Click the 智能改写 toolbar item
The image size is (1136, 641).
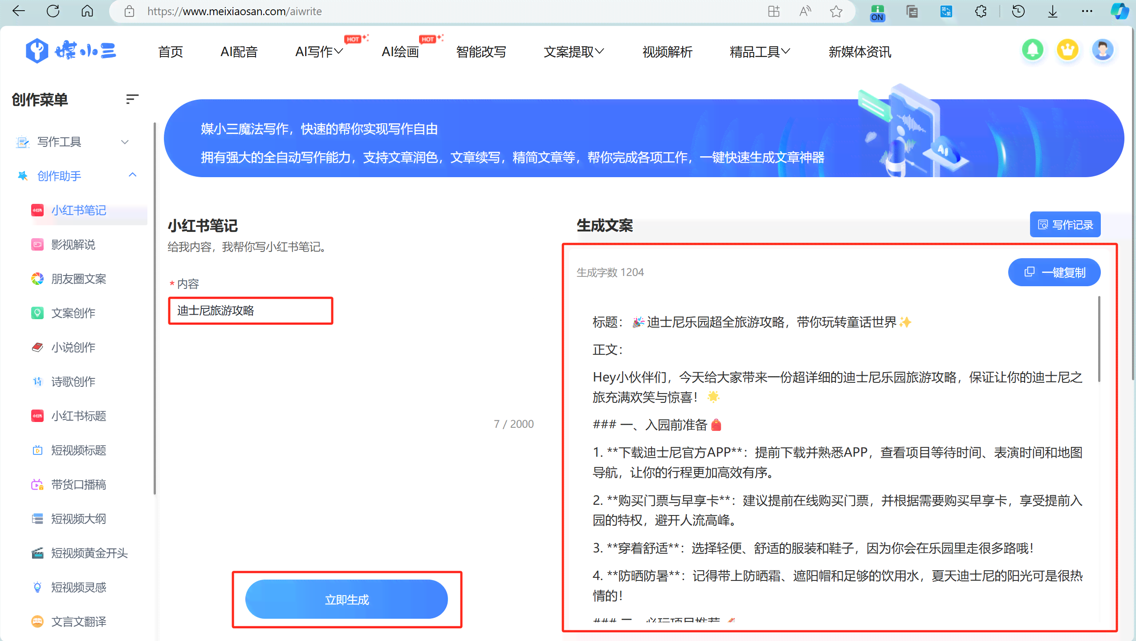482,51
